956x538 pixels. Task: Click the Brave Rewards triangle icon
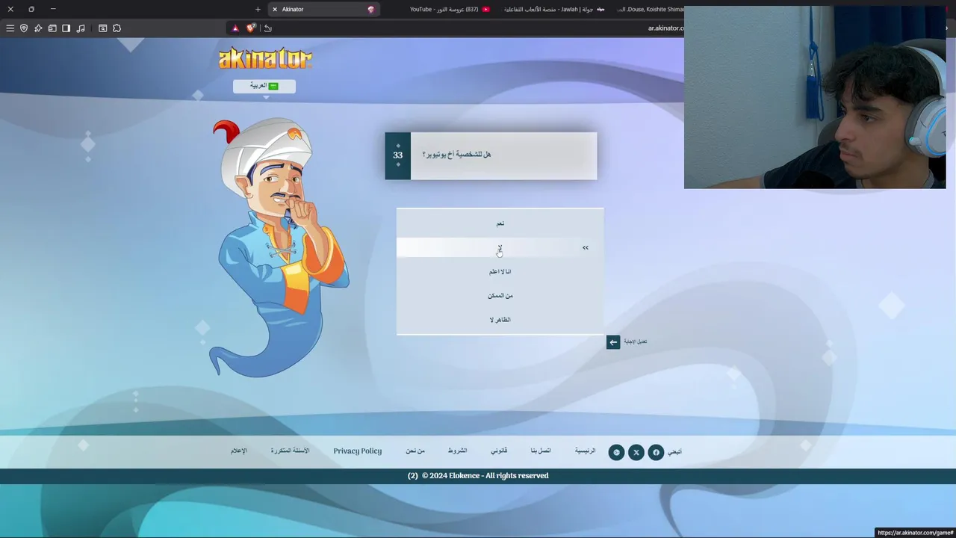tap(235, 28)
